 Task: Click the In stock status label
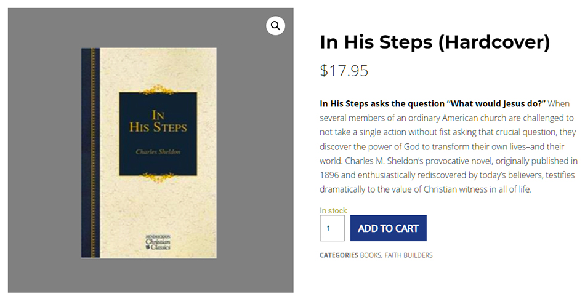(x=333, y=210)
